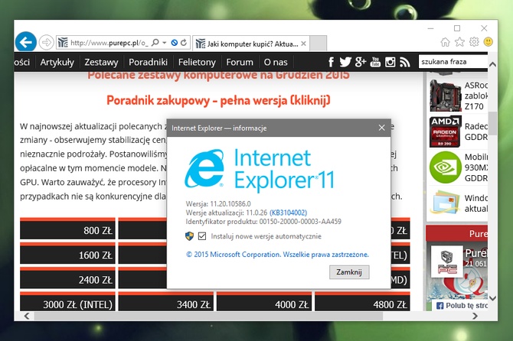
Task: Click the Instagram icon in header
Action: (x=390, y=62)
